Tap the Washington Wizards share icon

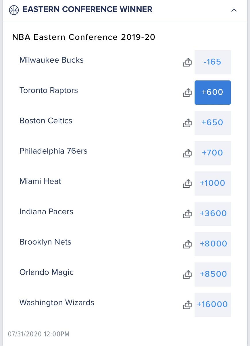click(x=187, y=304)
